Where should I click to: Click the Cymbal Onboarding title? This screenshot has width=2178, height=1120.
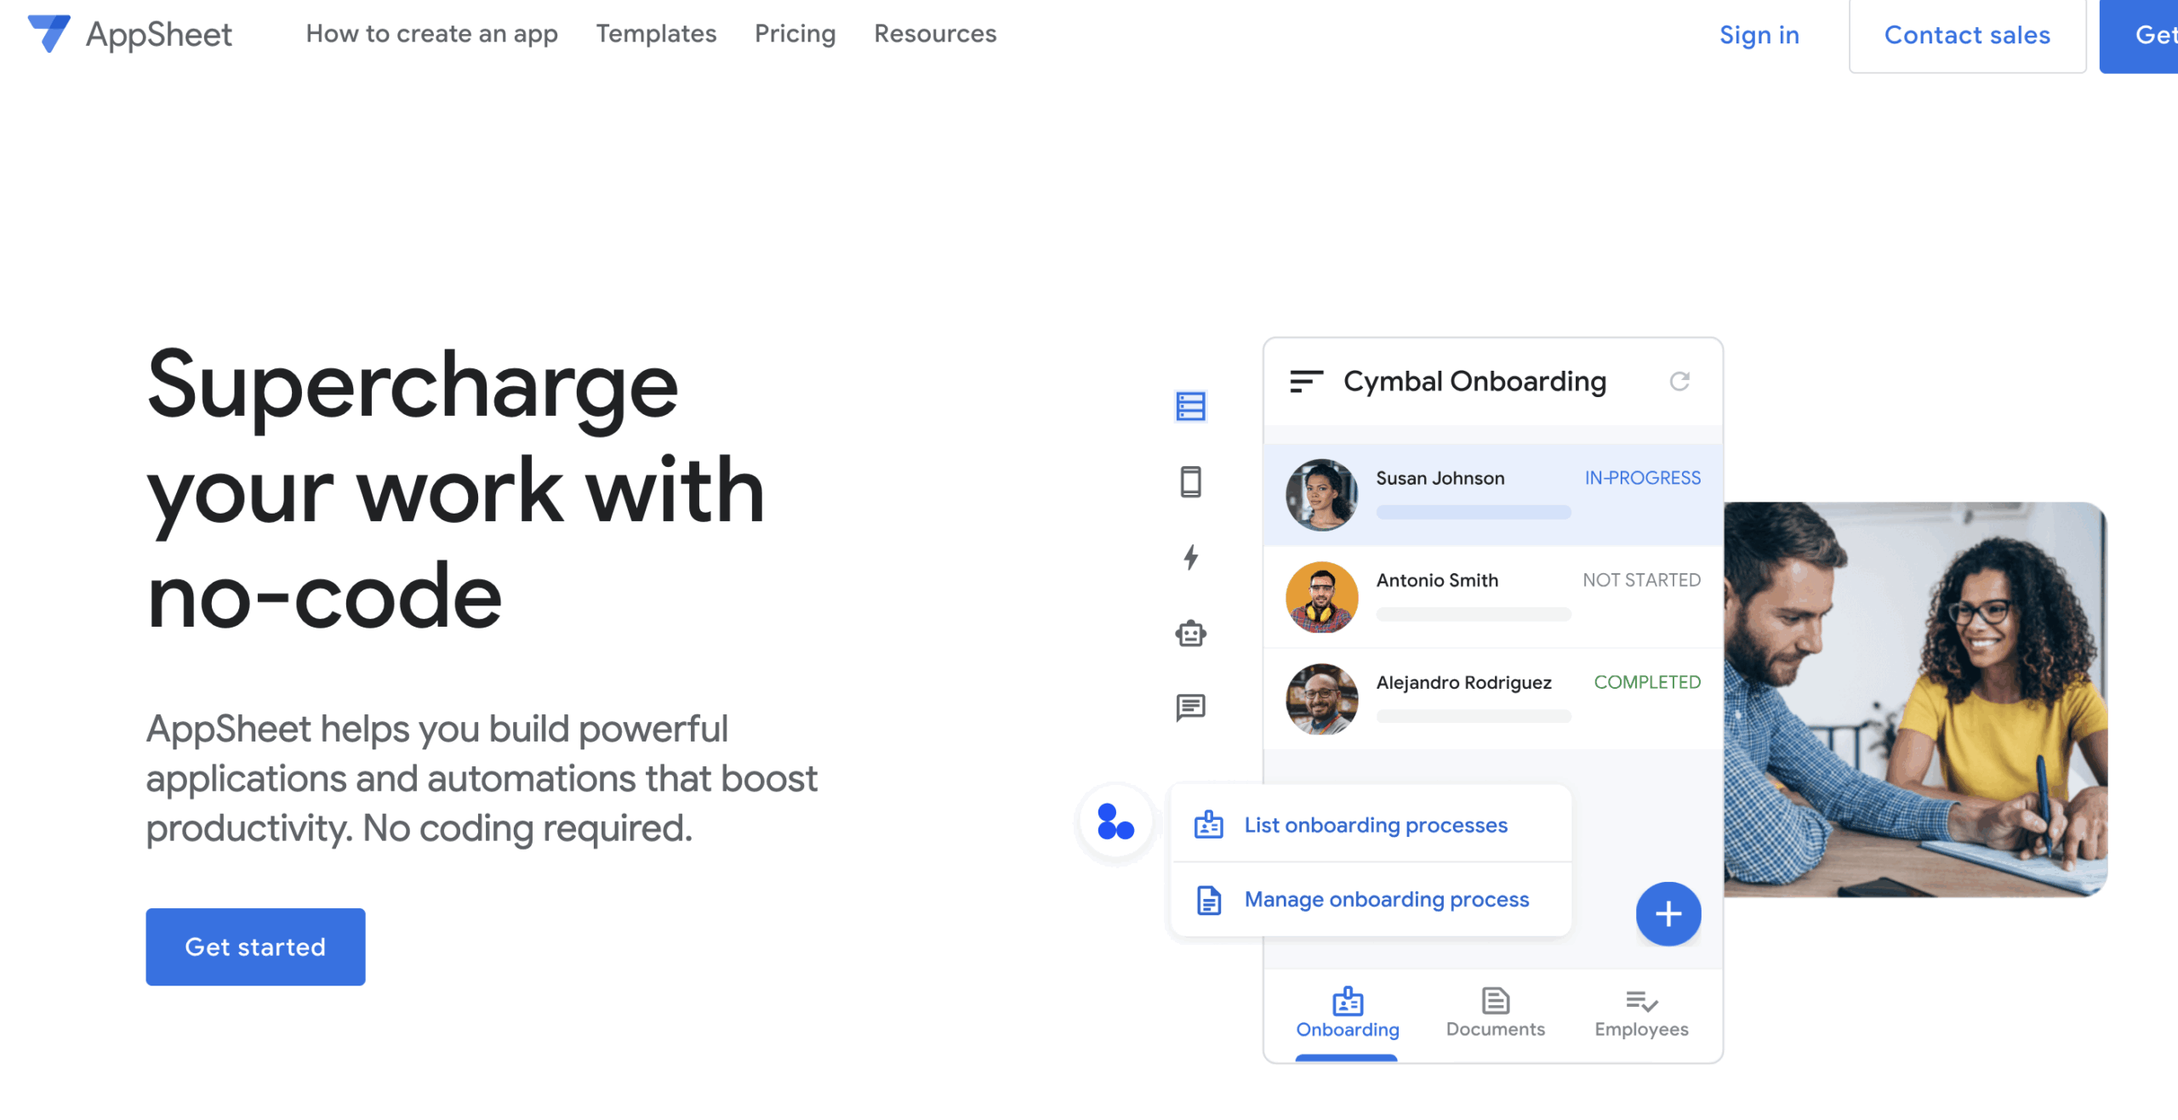click(x=1474, y=382)
